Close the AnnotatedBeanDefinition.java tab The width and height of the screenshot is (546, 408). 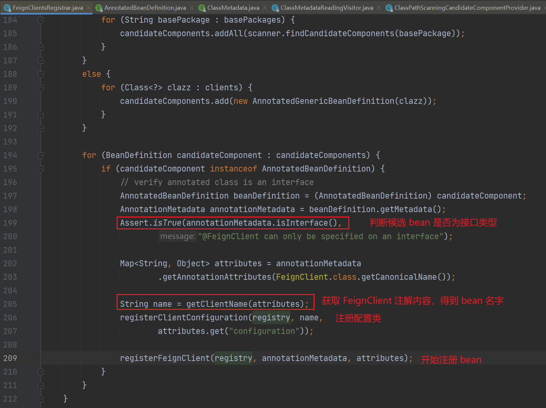192,7
